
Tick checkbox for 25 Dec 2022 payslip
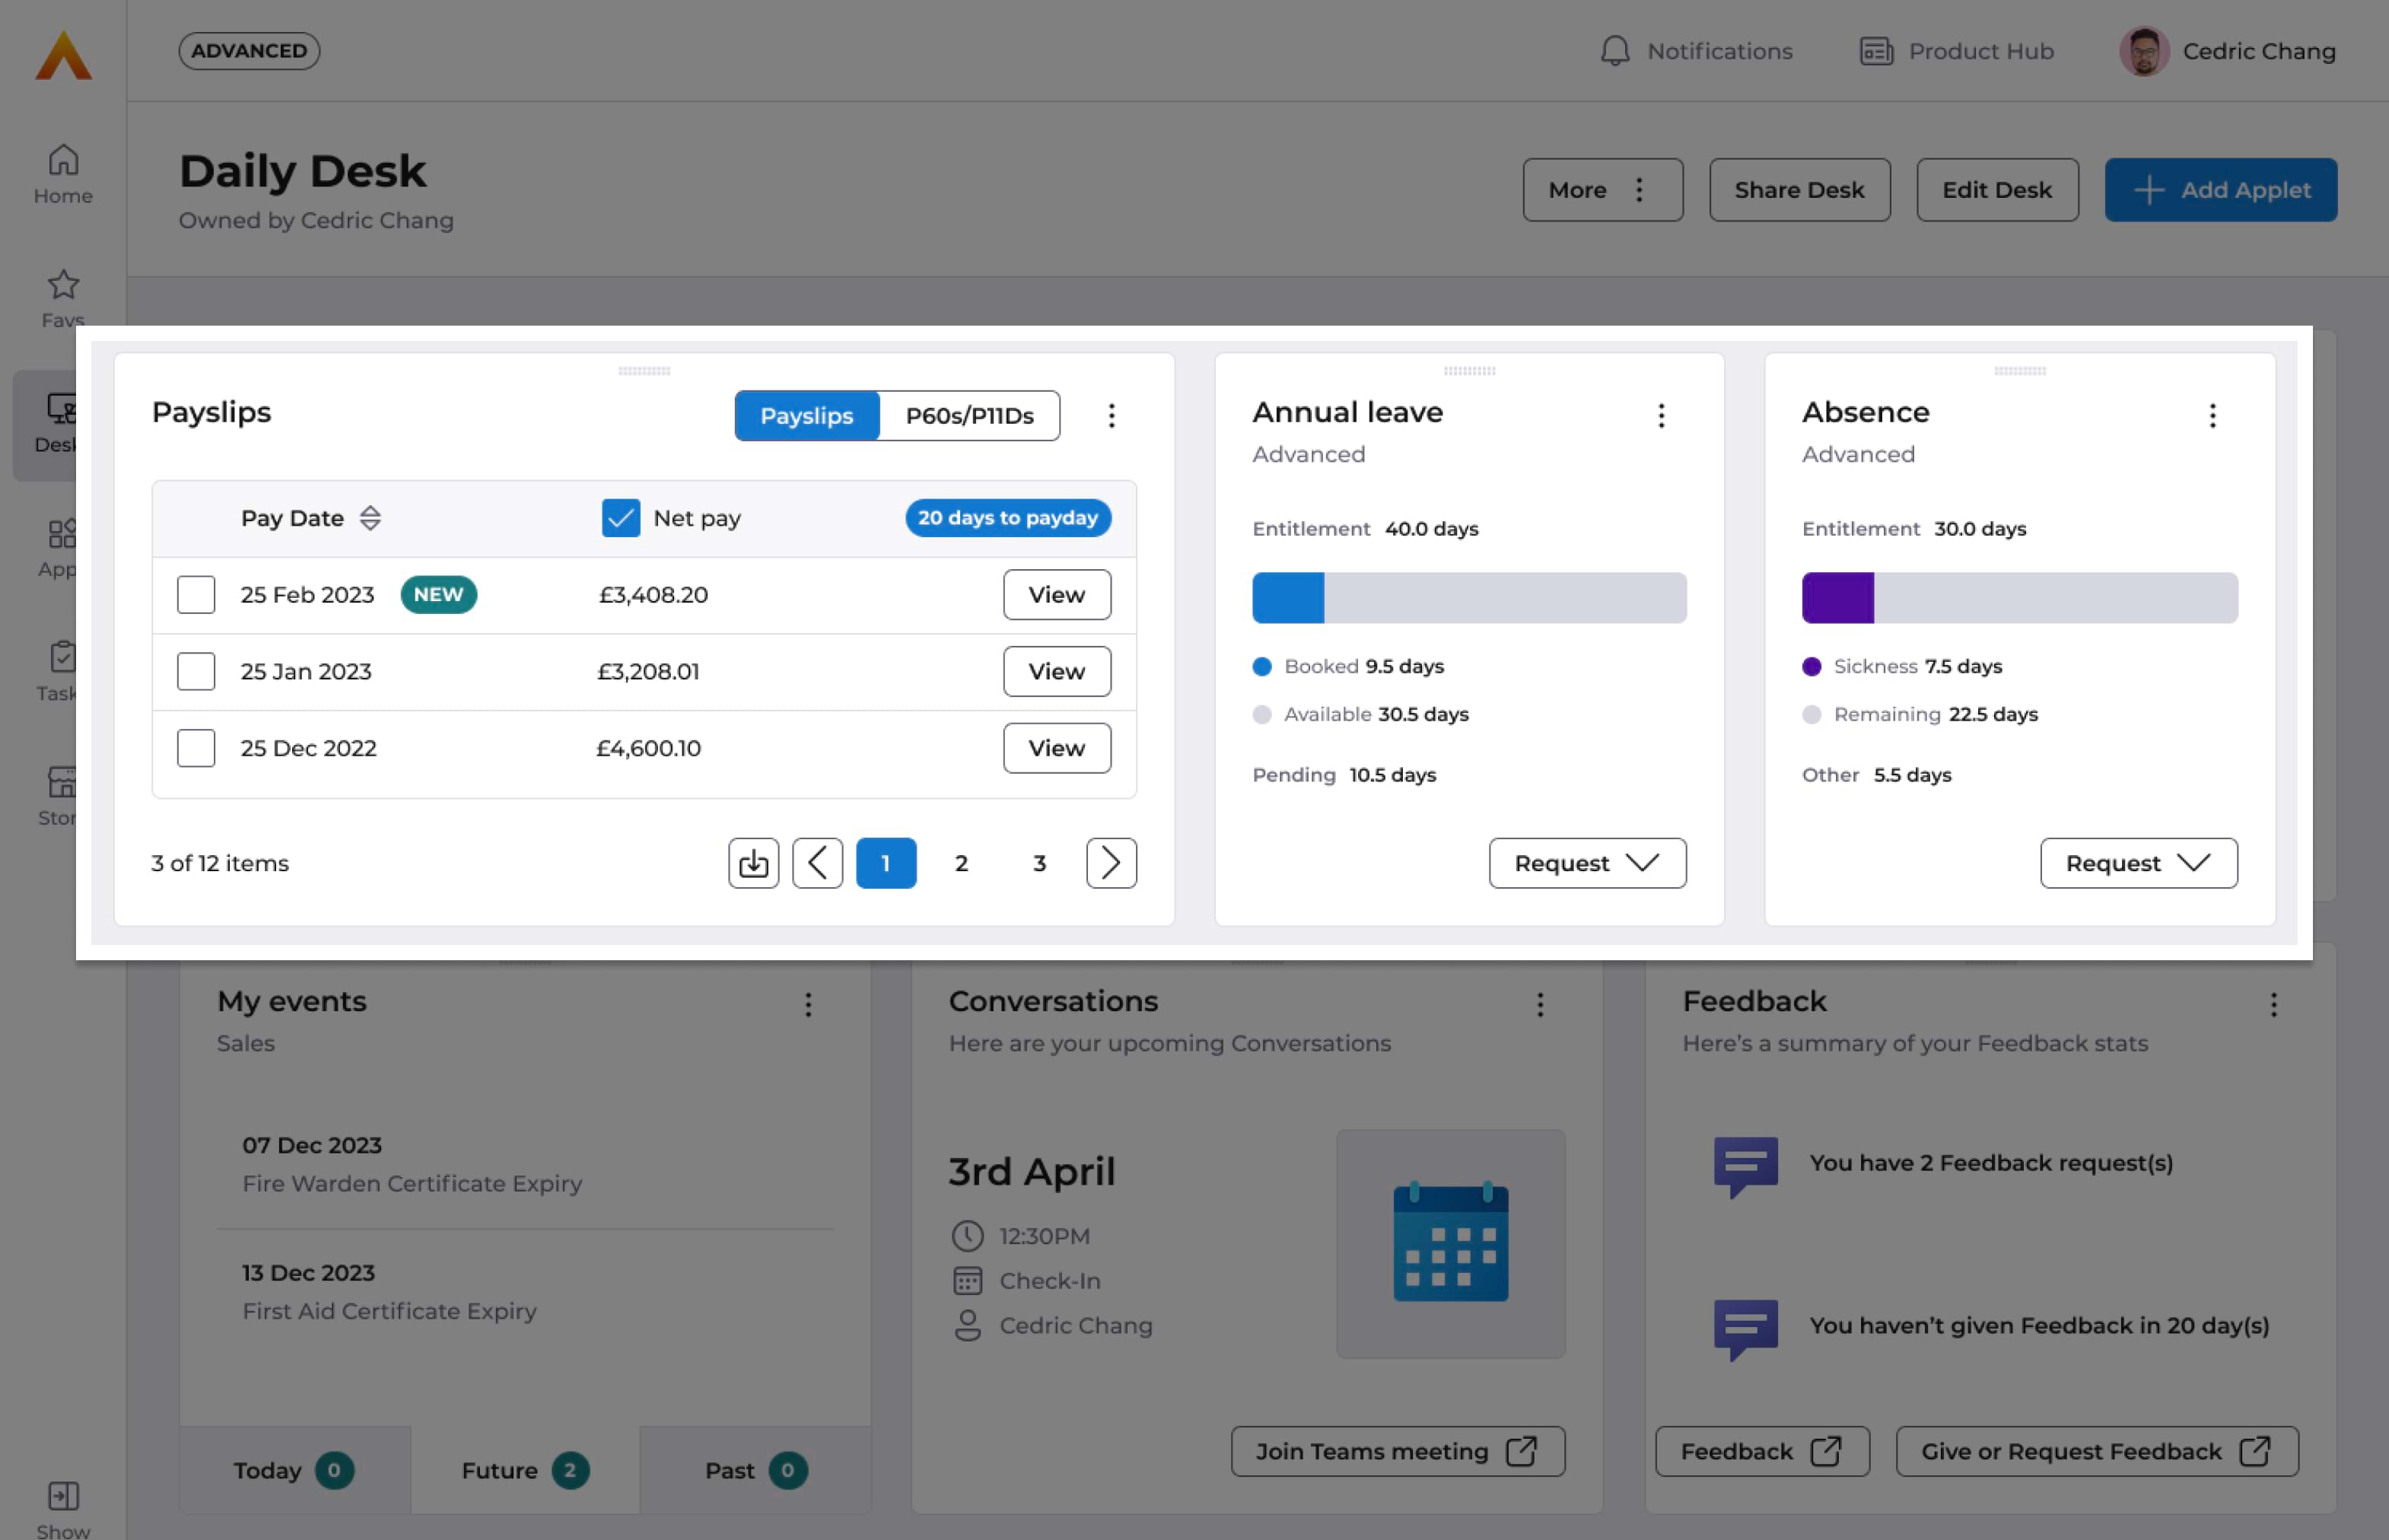(196, 748)
